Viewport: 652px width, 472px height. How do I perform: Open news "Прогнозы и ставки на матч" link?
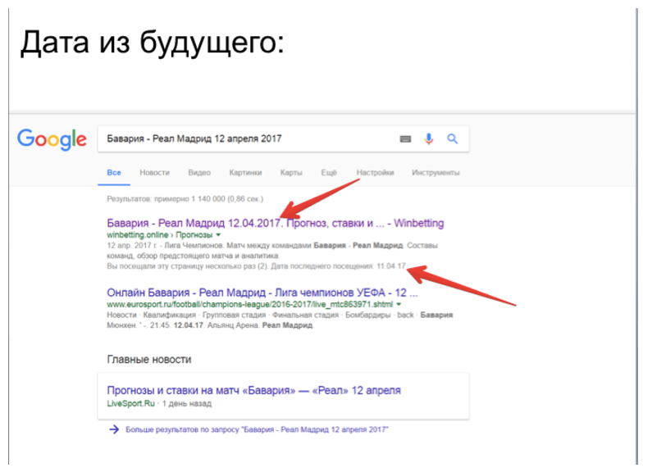[254, 390]
